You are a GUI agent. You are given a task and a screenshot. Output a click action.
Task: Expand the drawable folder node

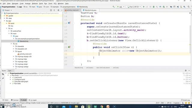13,46
